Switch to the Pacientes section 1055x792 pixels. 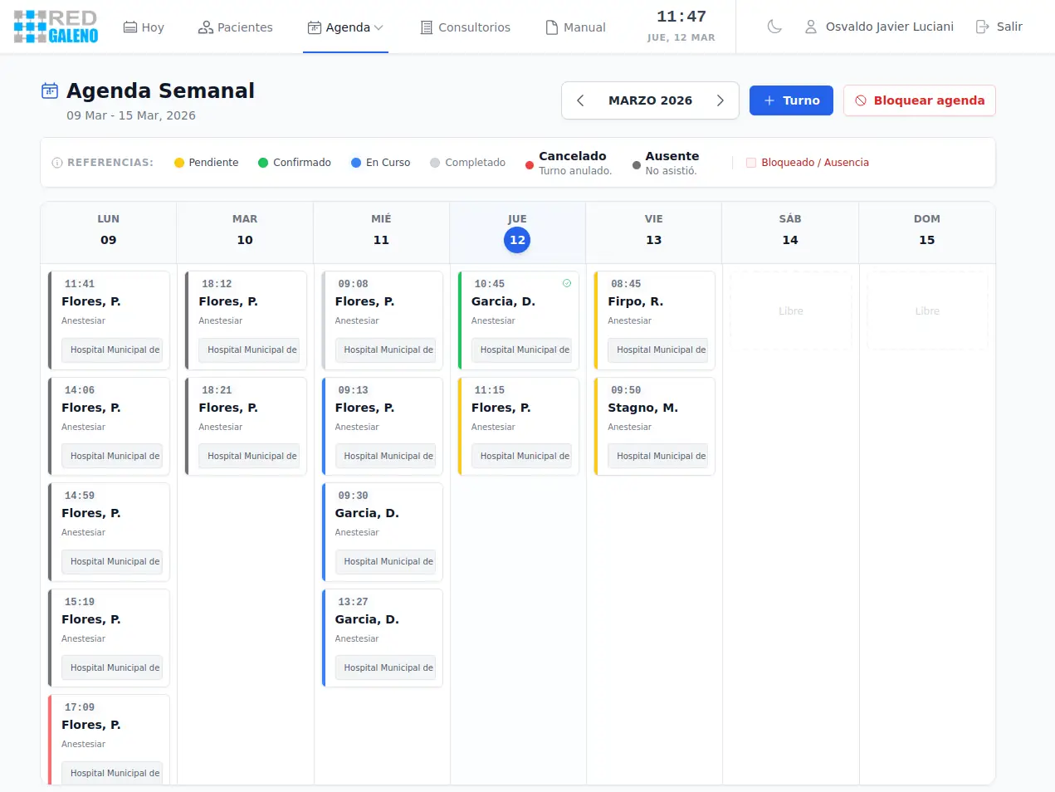pyautogui.click(x=236, y=27)
